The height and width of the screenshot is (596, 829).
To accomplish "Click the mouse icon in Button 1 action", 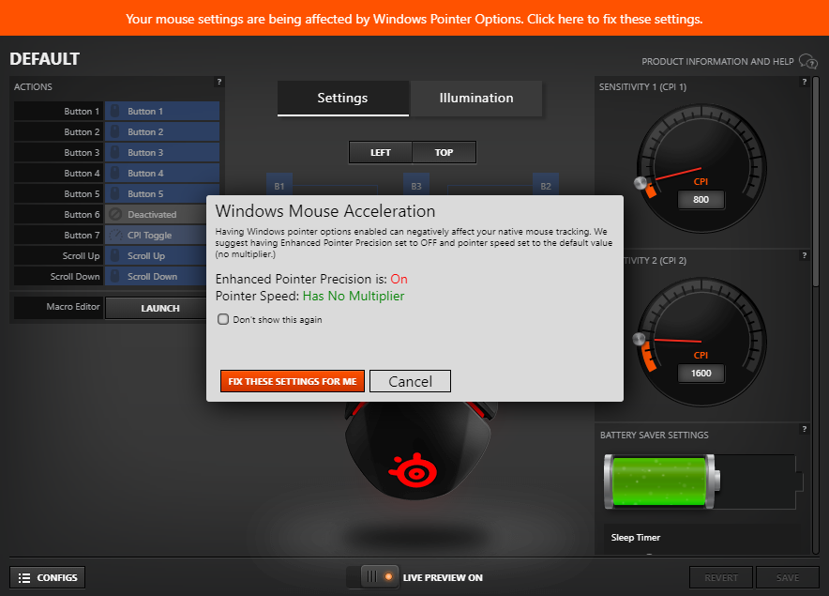I will [114, 111].
